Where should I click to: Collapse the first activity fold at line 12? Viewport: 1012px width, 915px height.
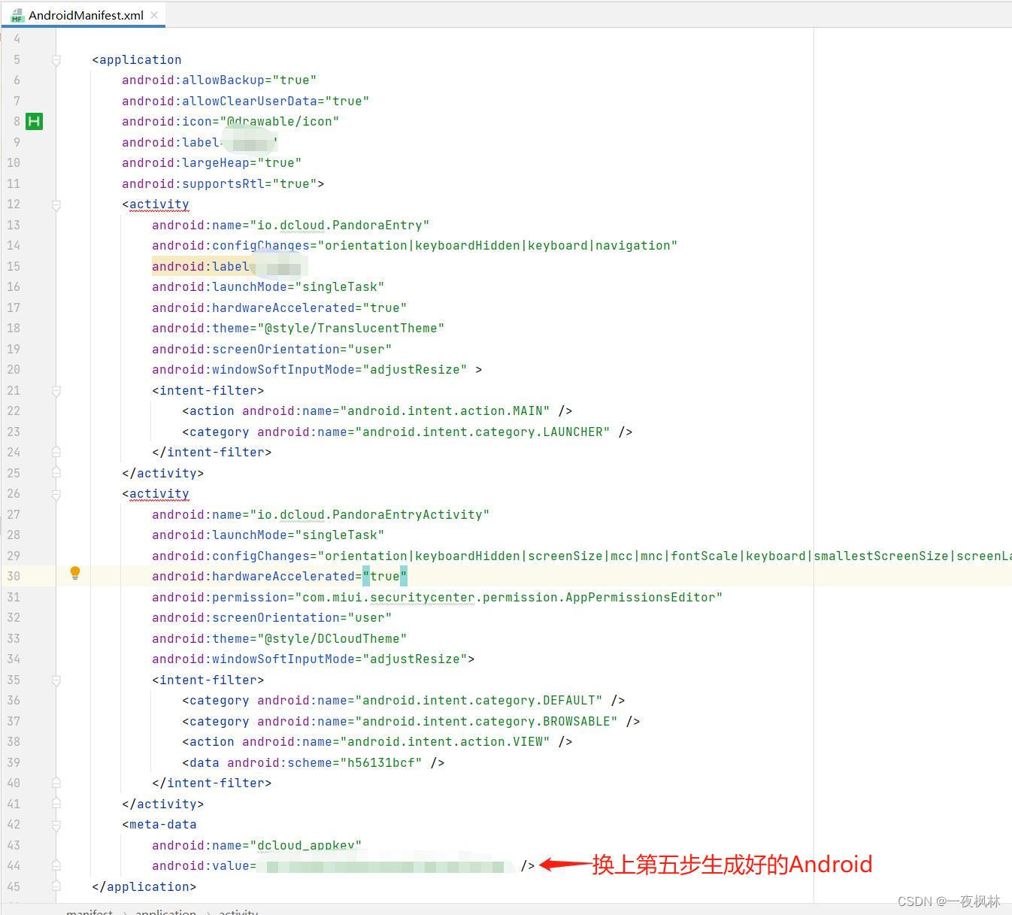point(56,205)
